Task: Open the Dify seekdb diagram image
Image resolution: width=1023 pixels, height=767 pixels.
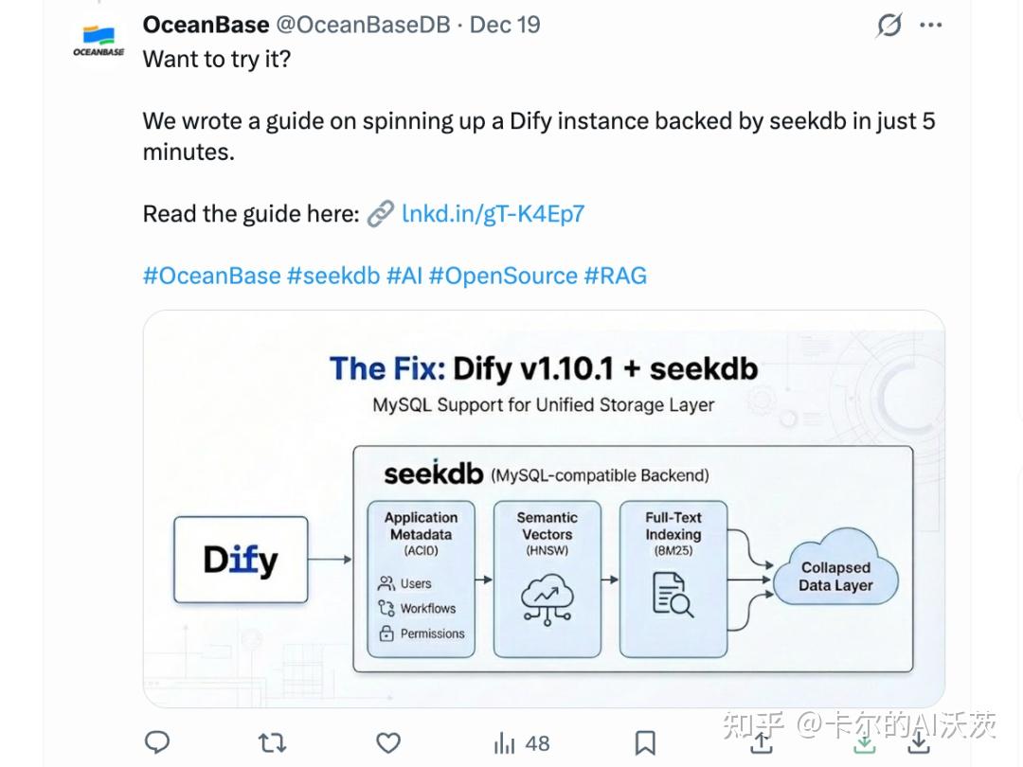Action: [x=544, y=508]
